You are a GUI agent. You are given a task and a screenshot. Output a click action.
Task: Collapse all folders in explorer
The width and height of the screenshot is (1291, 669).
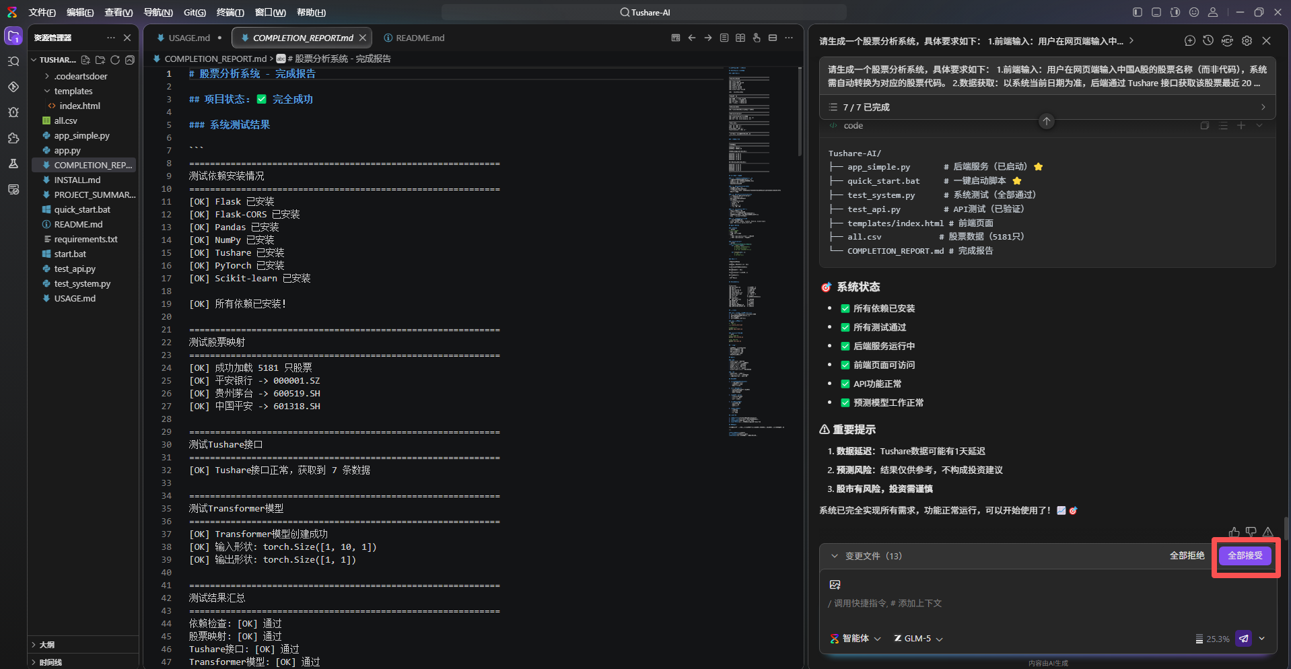(130, 60)
